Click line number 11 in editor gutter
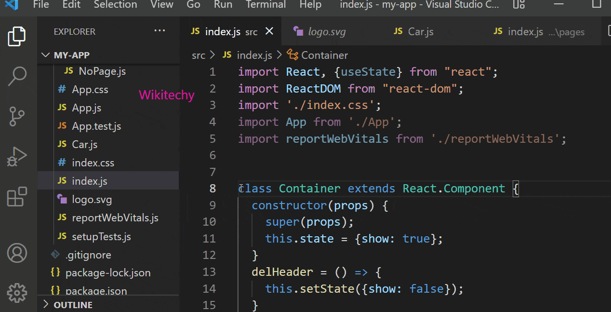This screenshot has height=312, width=611. [x=209, y=239]
